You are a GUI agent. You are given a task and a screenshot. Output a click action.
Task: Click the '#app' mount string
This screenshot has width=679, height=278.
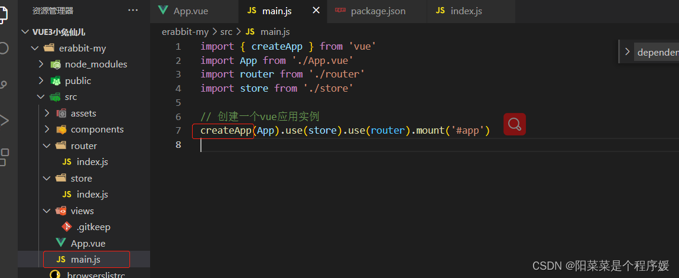point(467,131)
